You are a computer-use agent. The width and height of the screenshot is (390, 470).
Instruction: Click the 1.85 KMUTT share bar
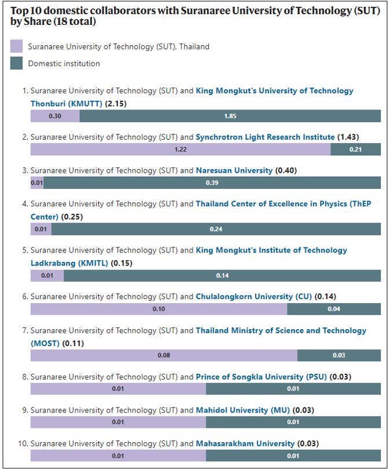pyautogui.click(x=230, y=116)
